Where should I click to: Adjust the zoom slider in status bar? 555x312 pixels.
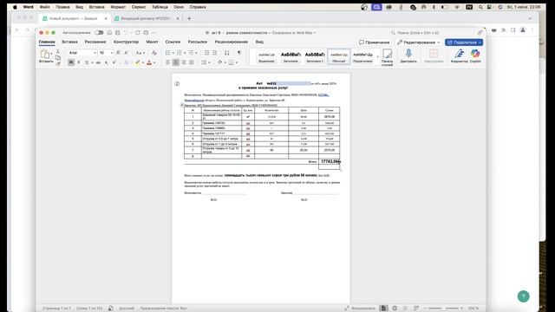click(444, 309)
